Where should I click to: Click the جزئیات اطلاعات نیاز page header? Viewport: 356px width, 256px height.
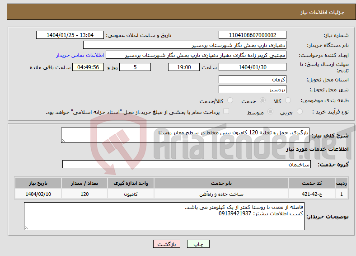tap(323, 12)
